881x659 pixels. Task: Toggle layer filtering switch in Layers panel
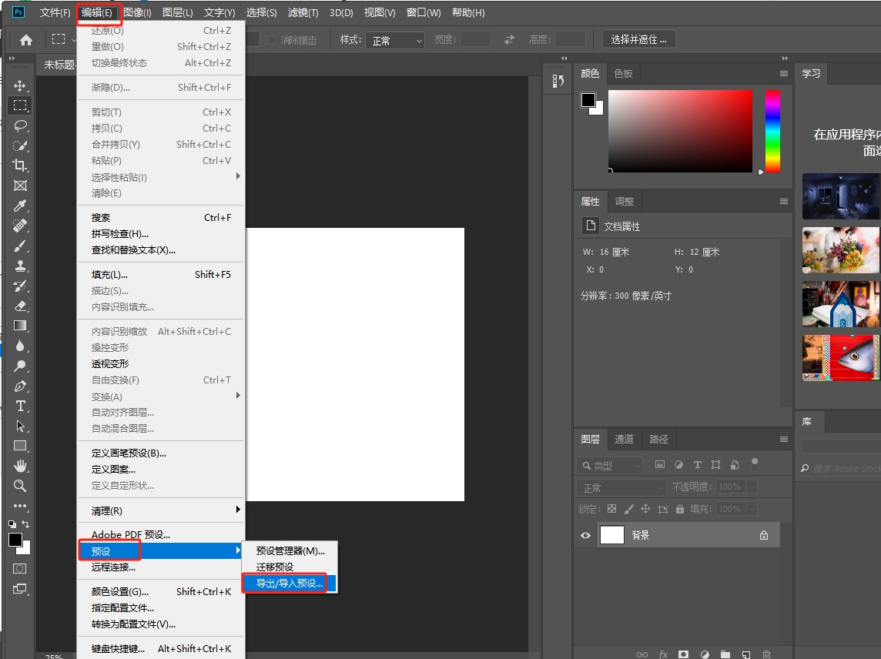click(x=755, y=463)
